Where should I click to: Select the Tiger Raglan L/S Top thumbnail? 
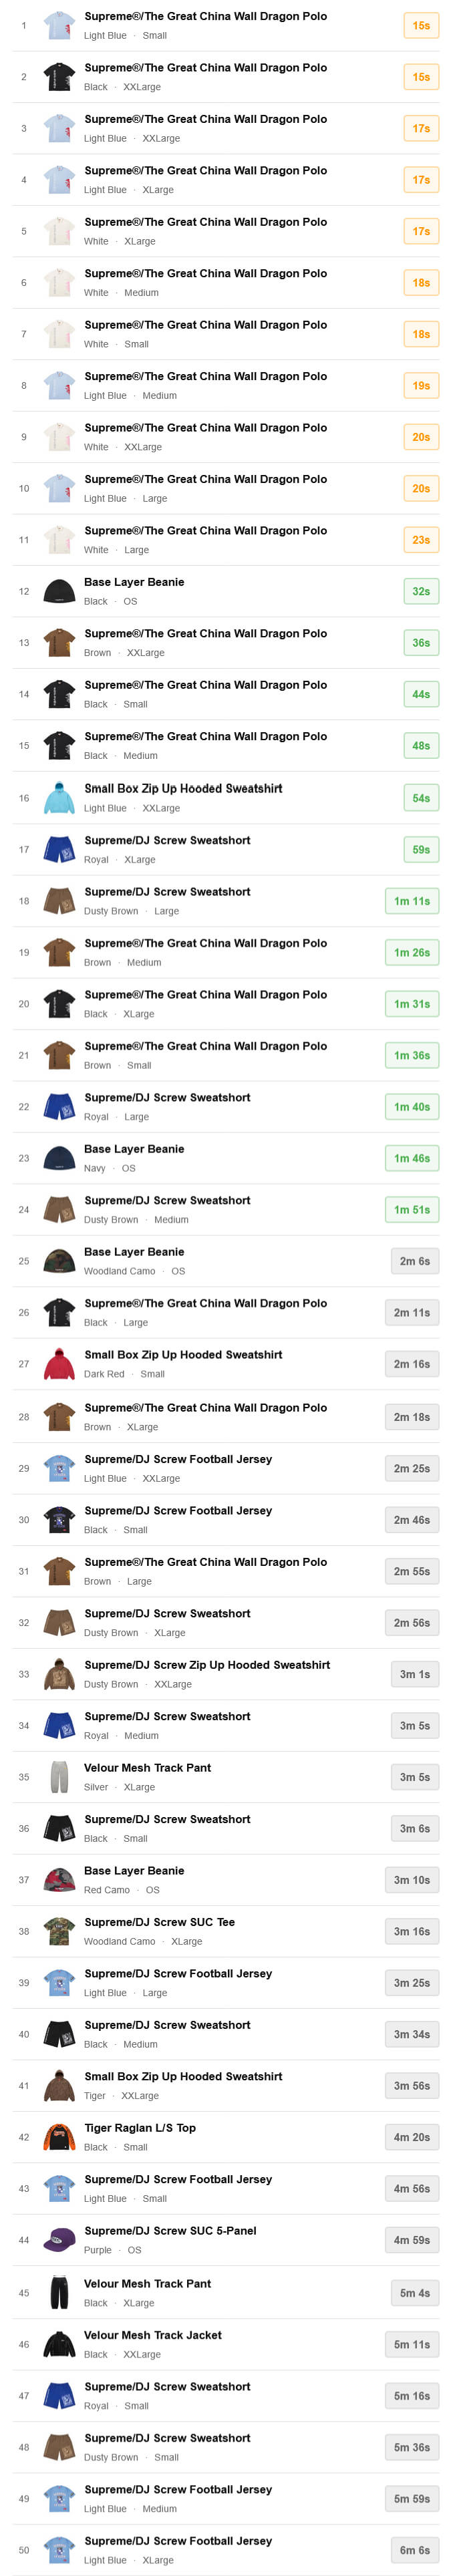click(x=59, y=2136)
